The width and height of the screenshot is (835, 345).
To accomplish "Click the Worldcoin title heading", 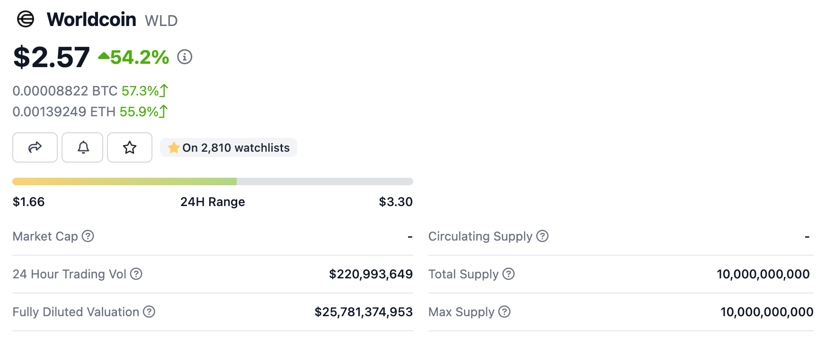I will (91, 19).
